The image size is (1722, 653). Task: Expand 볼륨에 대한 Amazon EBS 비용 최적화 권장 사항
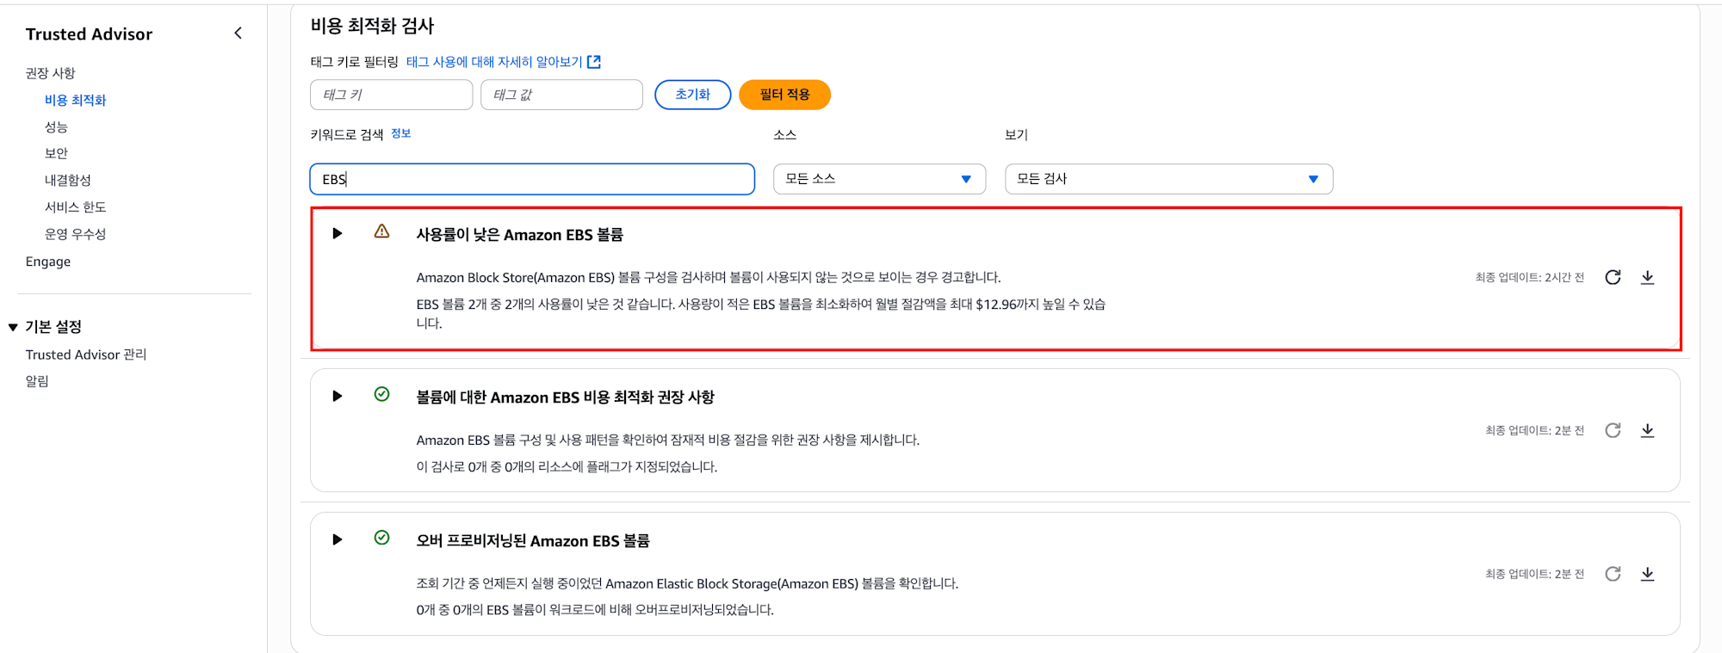point(338,396)
